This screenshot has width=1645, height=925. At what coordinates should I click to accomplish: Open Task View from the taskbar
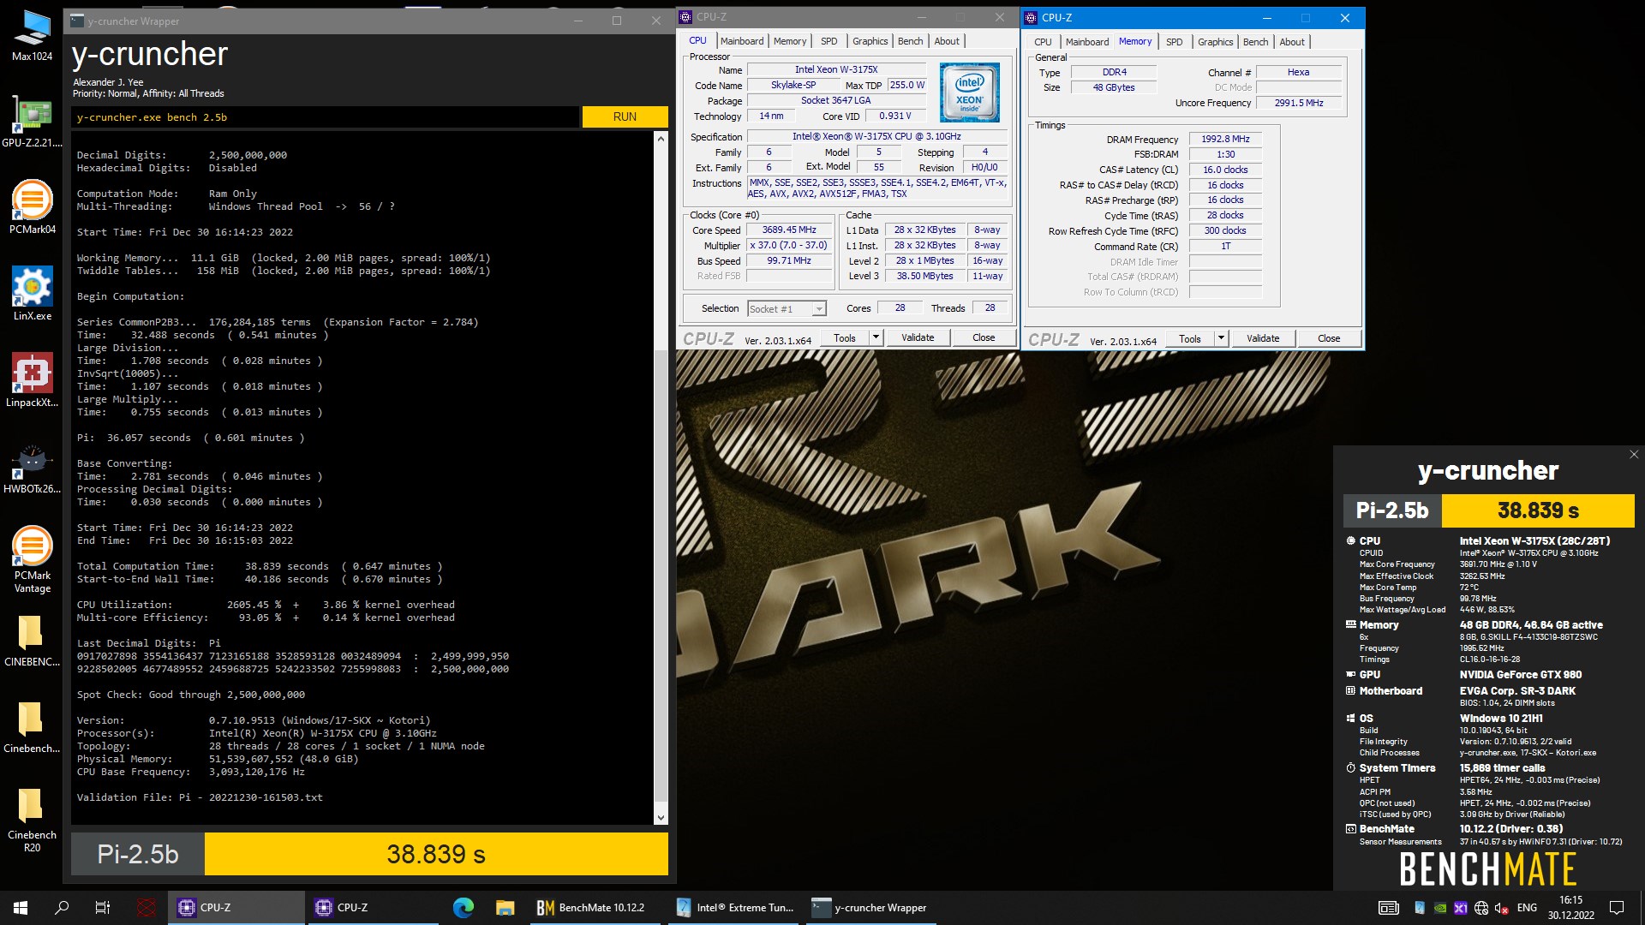(103, 908)
